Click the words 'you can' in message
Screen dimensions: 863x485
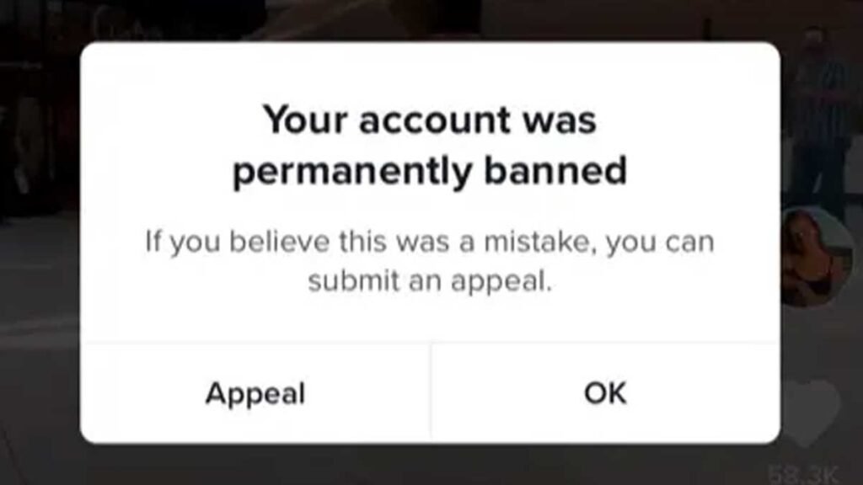point(661,243)
